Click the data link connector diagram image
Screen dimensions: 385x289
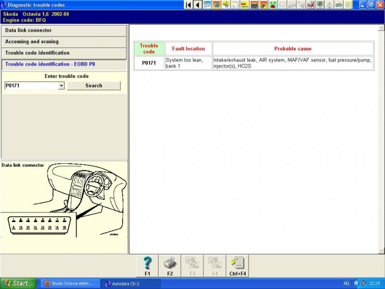click(x=64, y=199)
